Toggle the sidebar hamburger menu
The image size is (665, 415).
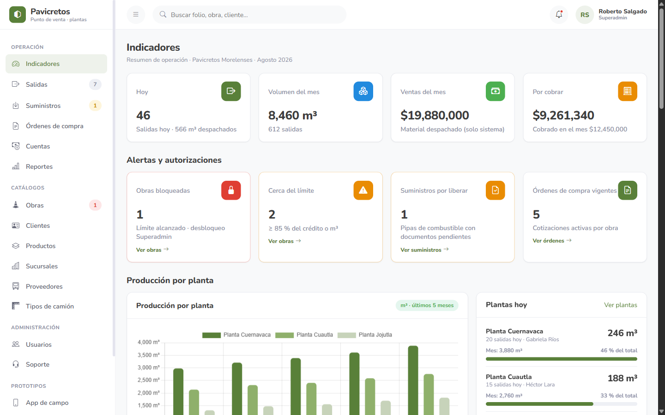pyautogui.click(x=136, y=15)
